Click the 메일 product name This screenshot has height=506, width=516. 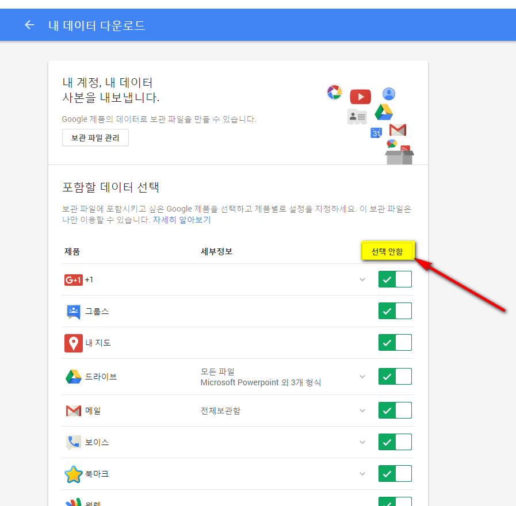point(93,411)
